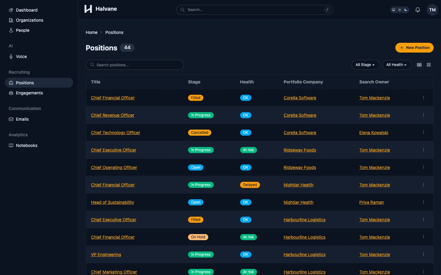The image size is (441, 275).
Task: Open Priya Raman search owner link
Action: [371, 202]
